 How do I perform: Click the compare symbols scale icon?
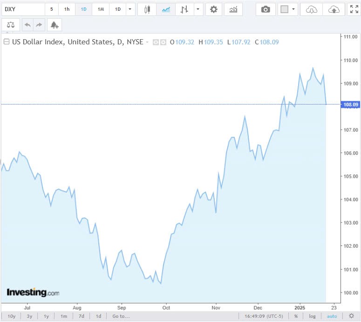[11, 25]
